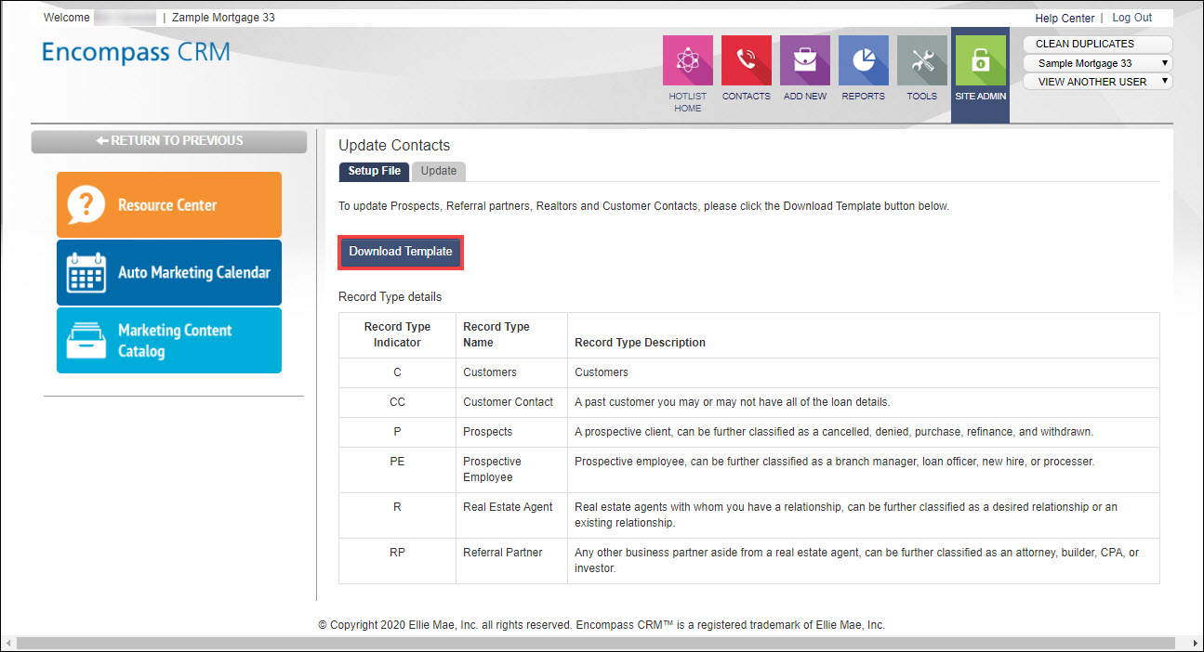
Task: Select the Site Admin padlock icon
Action: 980,61
